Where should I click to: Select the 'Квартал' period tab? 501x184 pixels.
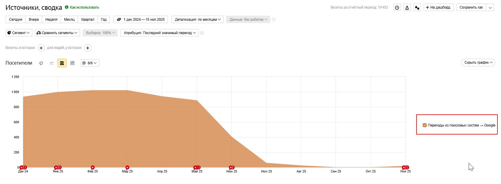tap(88, 20)
